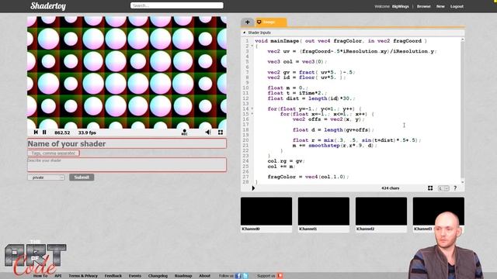The height and width of the screenshot is (279, 497).
Task: Click the '424 chars' status text
Action: point(390,188)
